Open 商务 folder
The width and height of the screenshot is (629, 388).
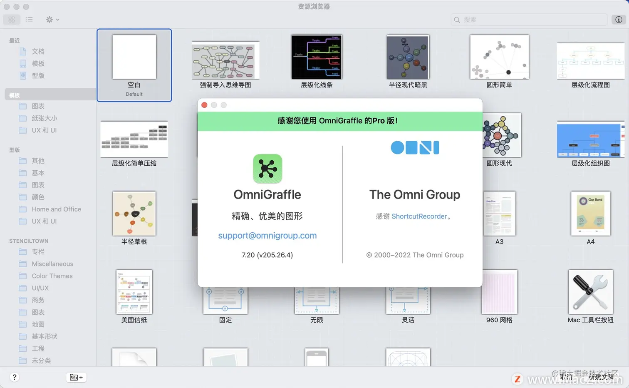[x=38, y=300]
